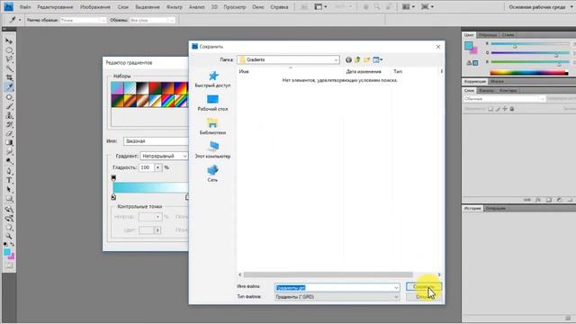Expand the Имя файла dropdown arrow

point(396,288)
